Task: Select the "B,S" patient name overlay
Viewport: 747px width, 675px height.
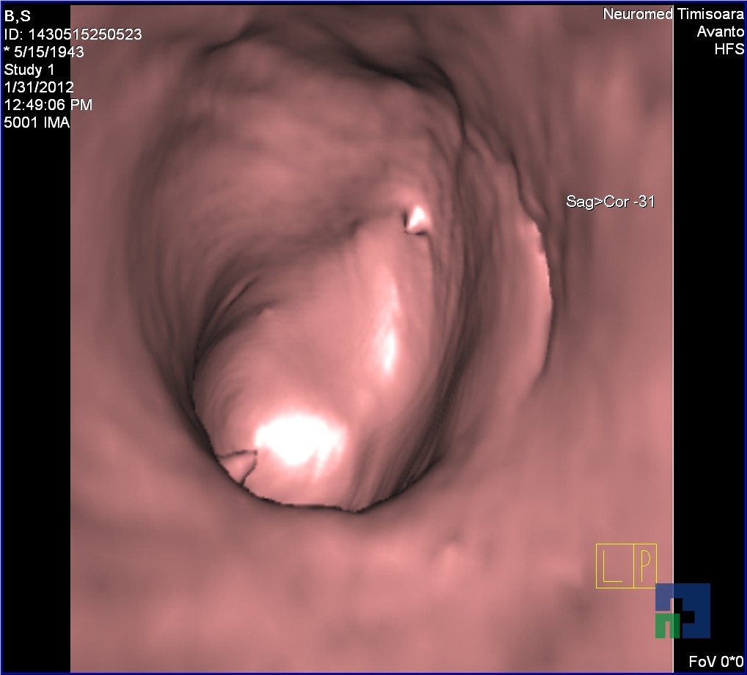Action: coord(17,15)
